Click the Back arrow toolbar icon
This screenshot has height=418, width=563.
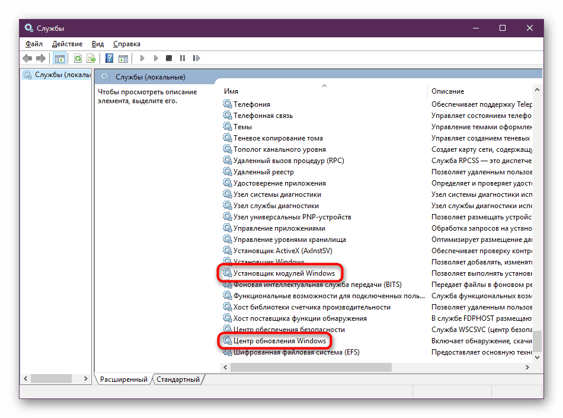[x=27, y=58]
